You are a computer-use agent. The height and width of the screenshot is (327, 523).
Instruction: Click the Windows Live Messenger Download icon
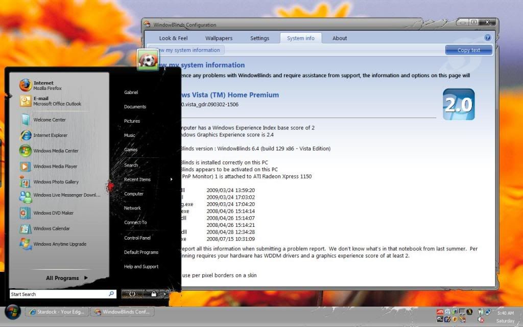[26, 197]
